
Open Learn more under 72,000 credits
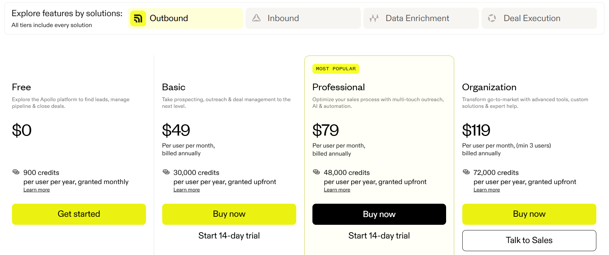[487, 190]
